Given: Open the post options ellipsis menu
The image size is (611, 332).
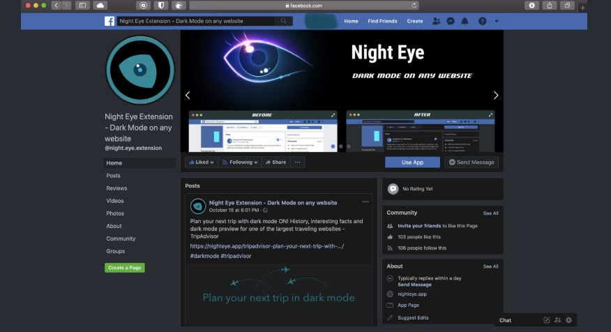Looking at the screenshot, I should [365, 202].
